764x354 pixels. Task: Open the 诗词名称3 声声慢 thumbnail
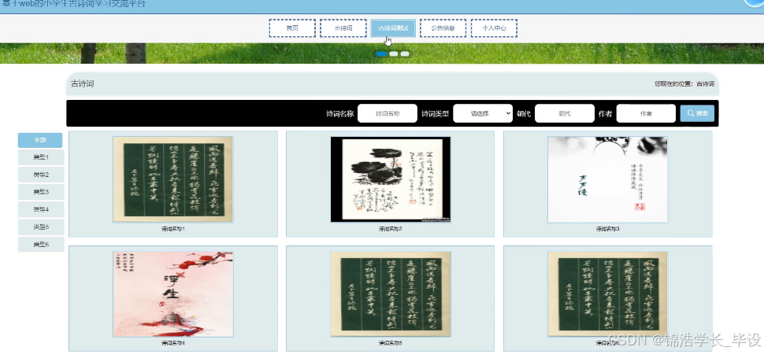[607, 179]
